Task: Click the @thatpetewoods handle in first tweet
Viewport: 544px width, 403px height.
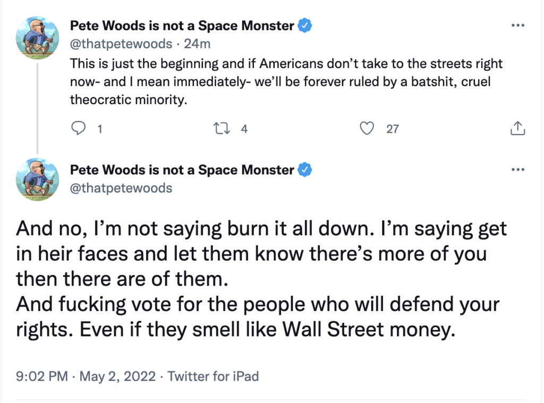Action: tap(121, 44)
